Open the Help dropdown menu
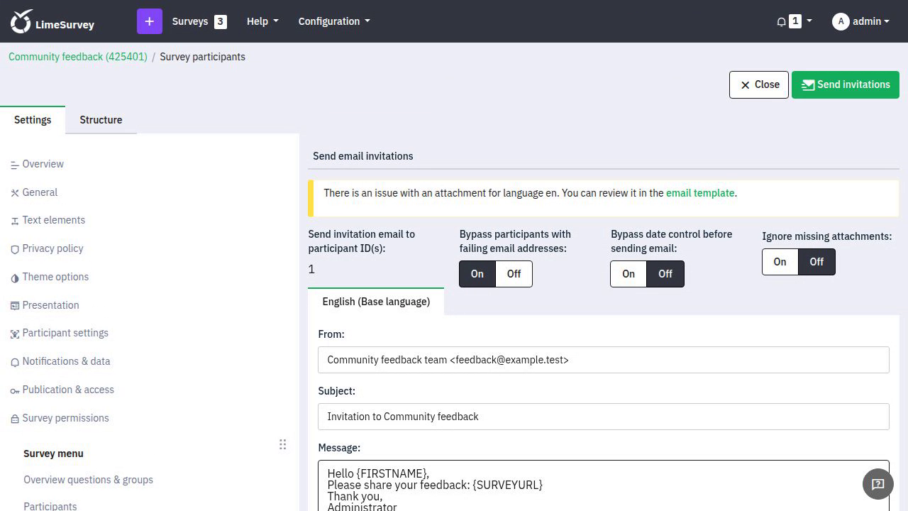The image size is (908, 511). point(262,21)
